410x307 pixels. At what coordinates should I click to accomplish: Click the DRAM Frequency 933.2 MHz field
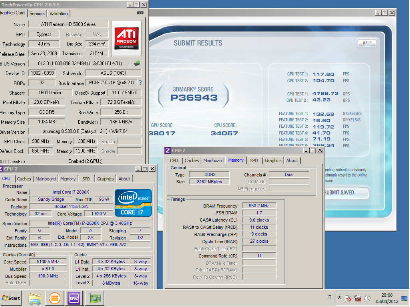[x=259, y=206]
